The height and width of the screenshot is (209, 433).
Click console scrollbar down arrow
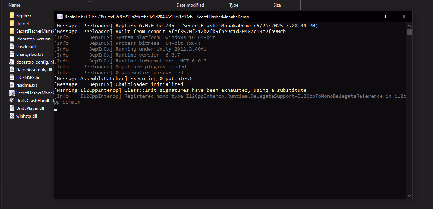tap(409, 196)
